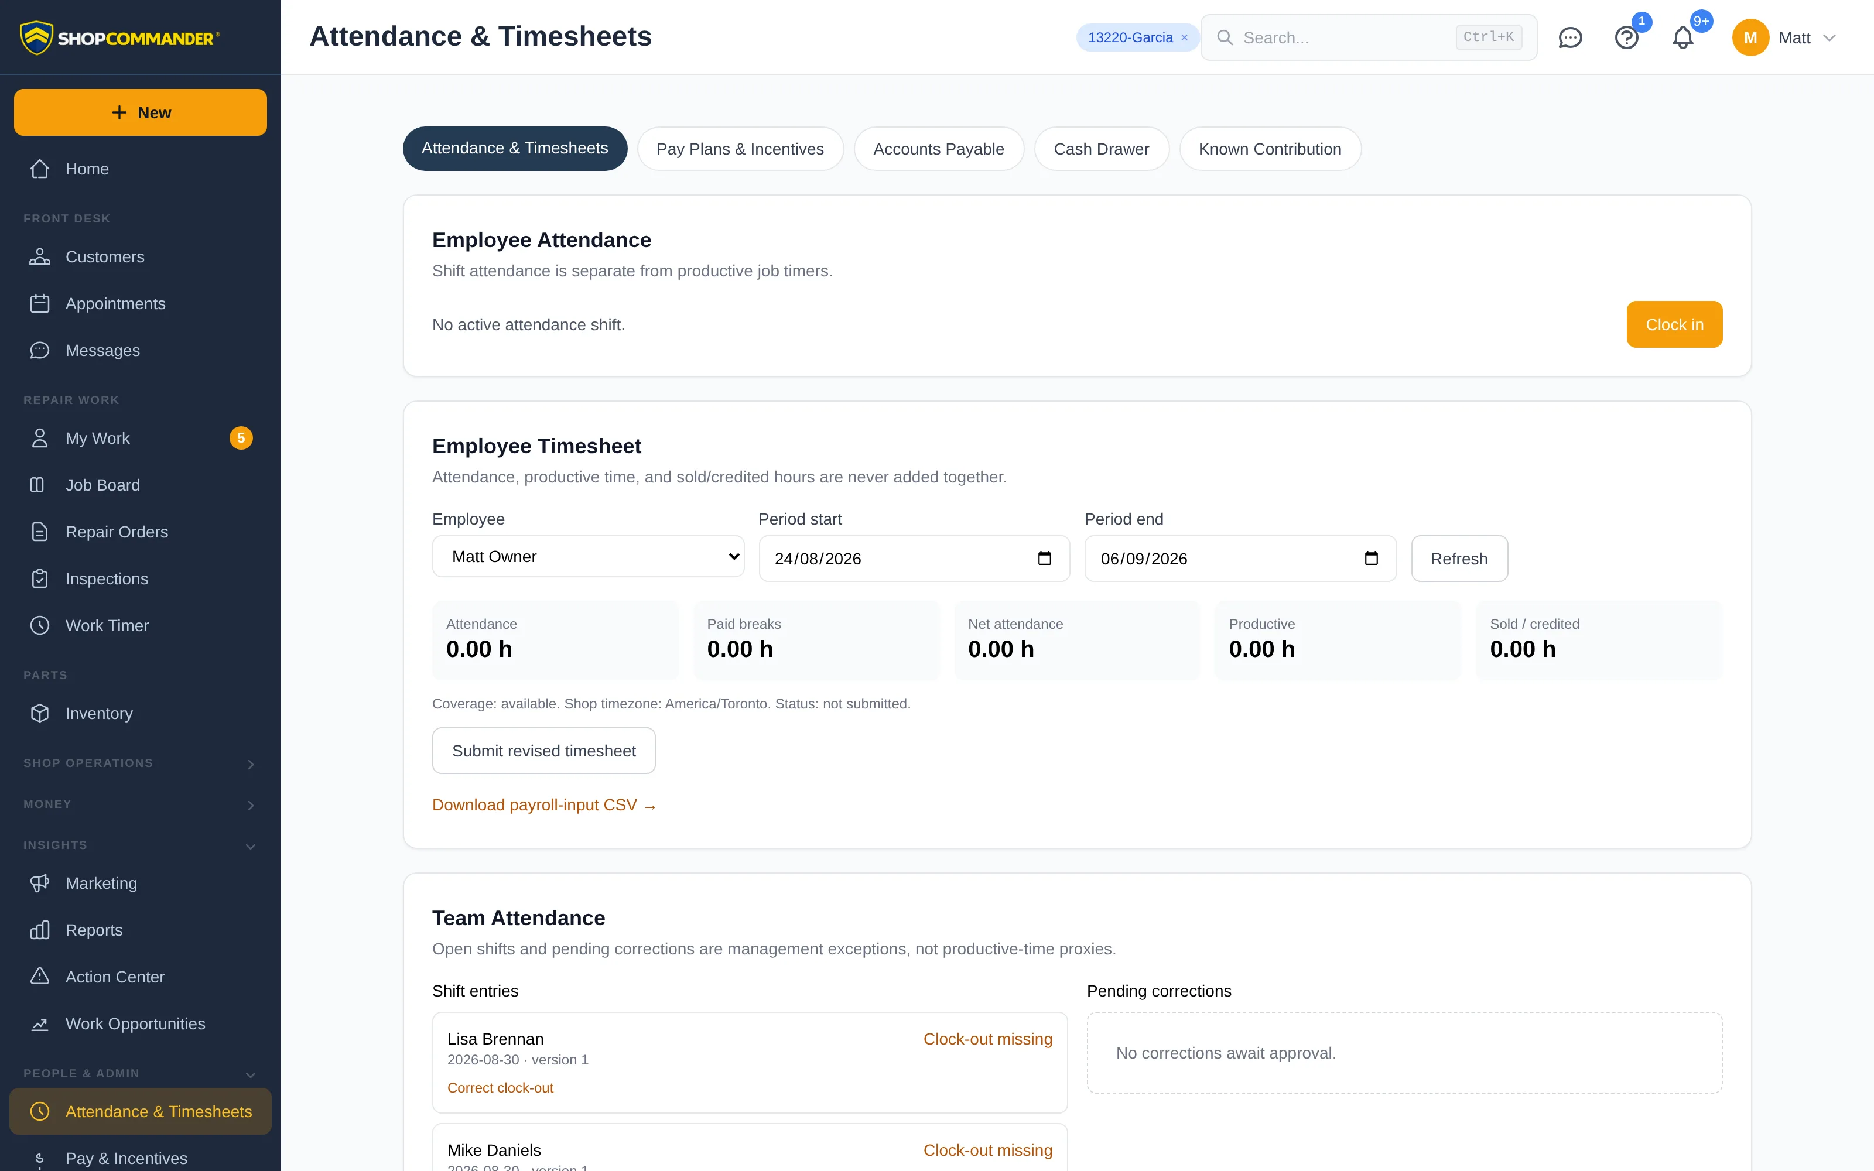
Task: Click Lisa Brennan's Clock-out missing status
Action: coord(987,1039)
